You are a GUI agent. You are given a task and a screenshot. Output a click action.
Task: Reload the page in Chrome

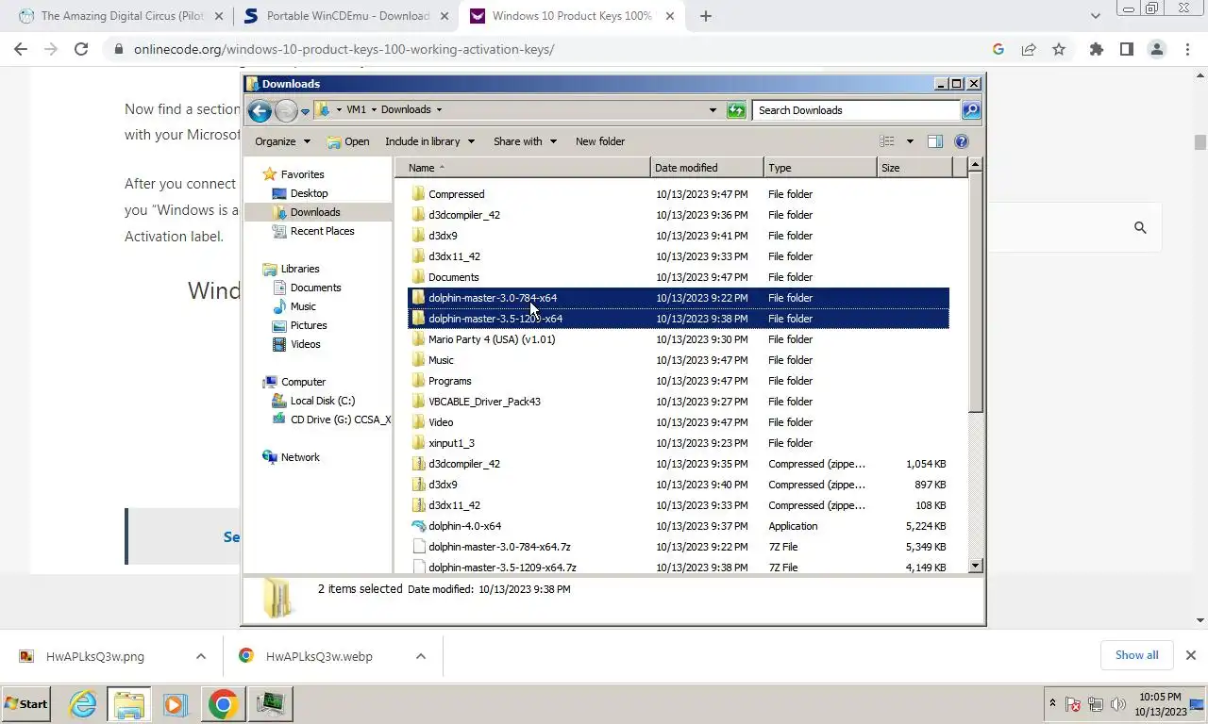coord(81,49)
